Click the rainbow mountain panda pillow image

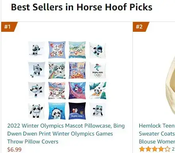(x=57, y=70)
